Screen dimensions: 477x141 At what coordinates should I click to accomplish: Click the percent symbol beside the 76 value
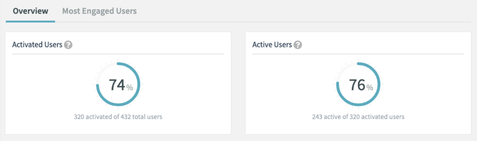(x=370, y=87)
